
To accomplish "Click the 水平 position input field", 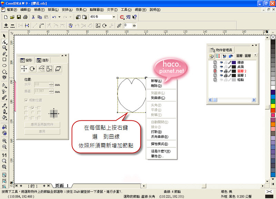I will click(x=41, y=84).
